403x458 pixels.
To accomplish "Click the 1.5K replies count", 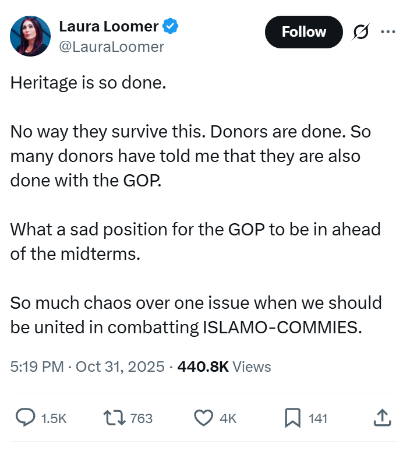I will tap(54, 418).
